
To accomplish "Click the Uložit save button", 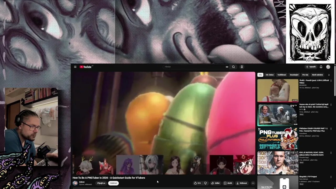I will click(x=228, y=183).
